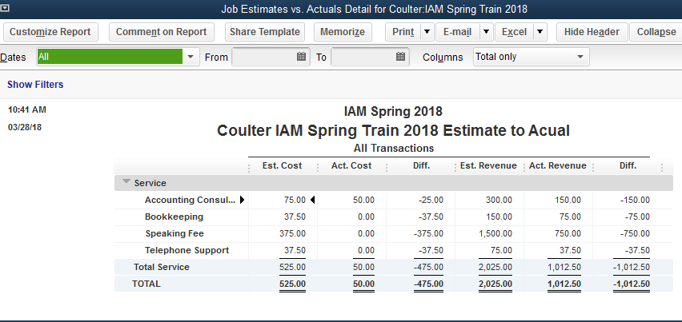Open the To date calendar picker

[401, 58]
